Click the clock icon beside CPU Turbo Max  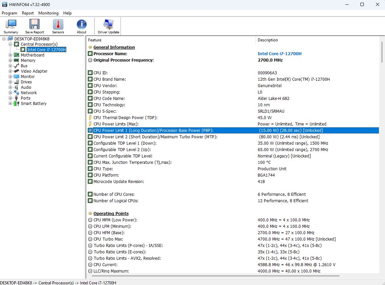point(90,239)
